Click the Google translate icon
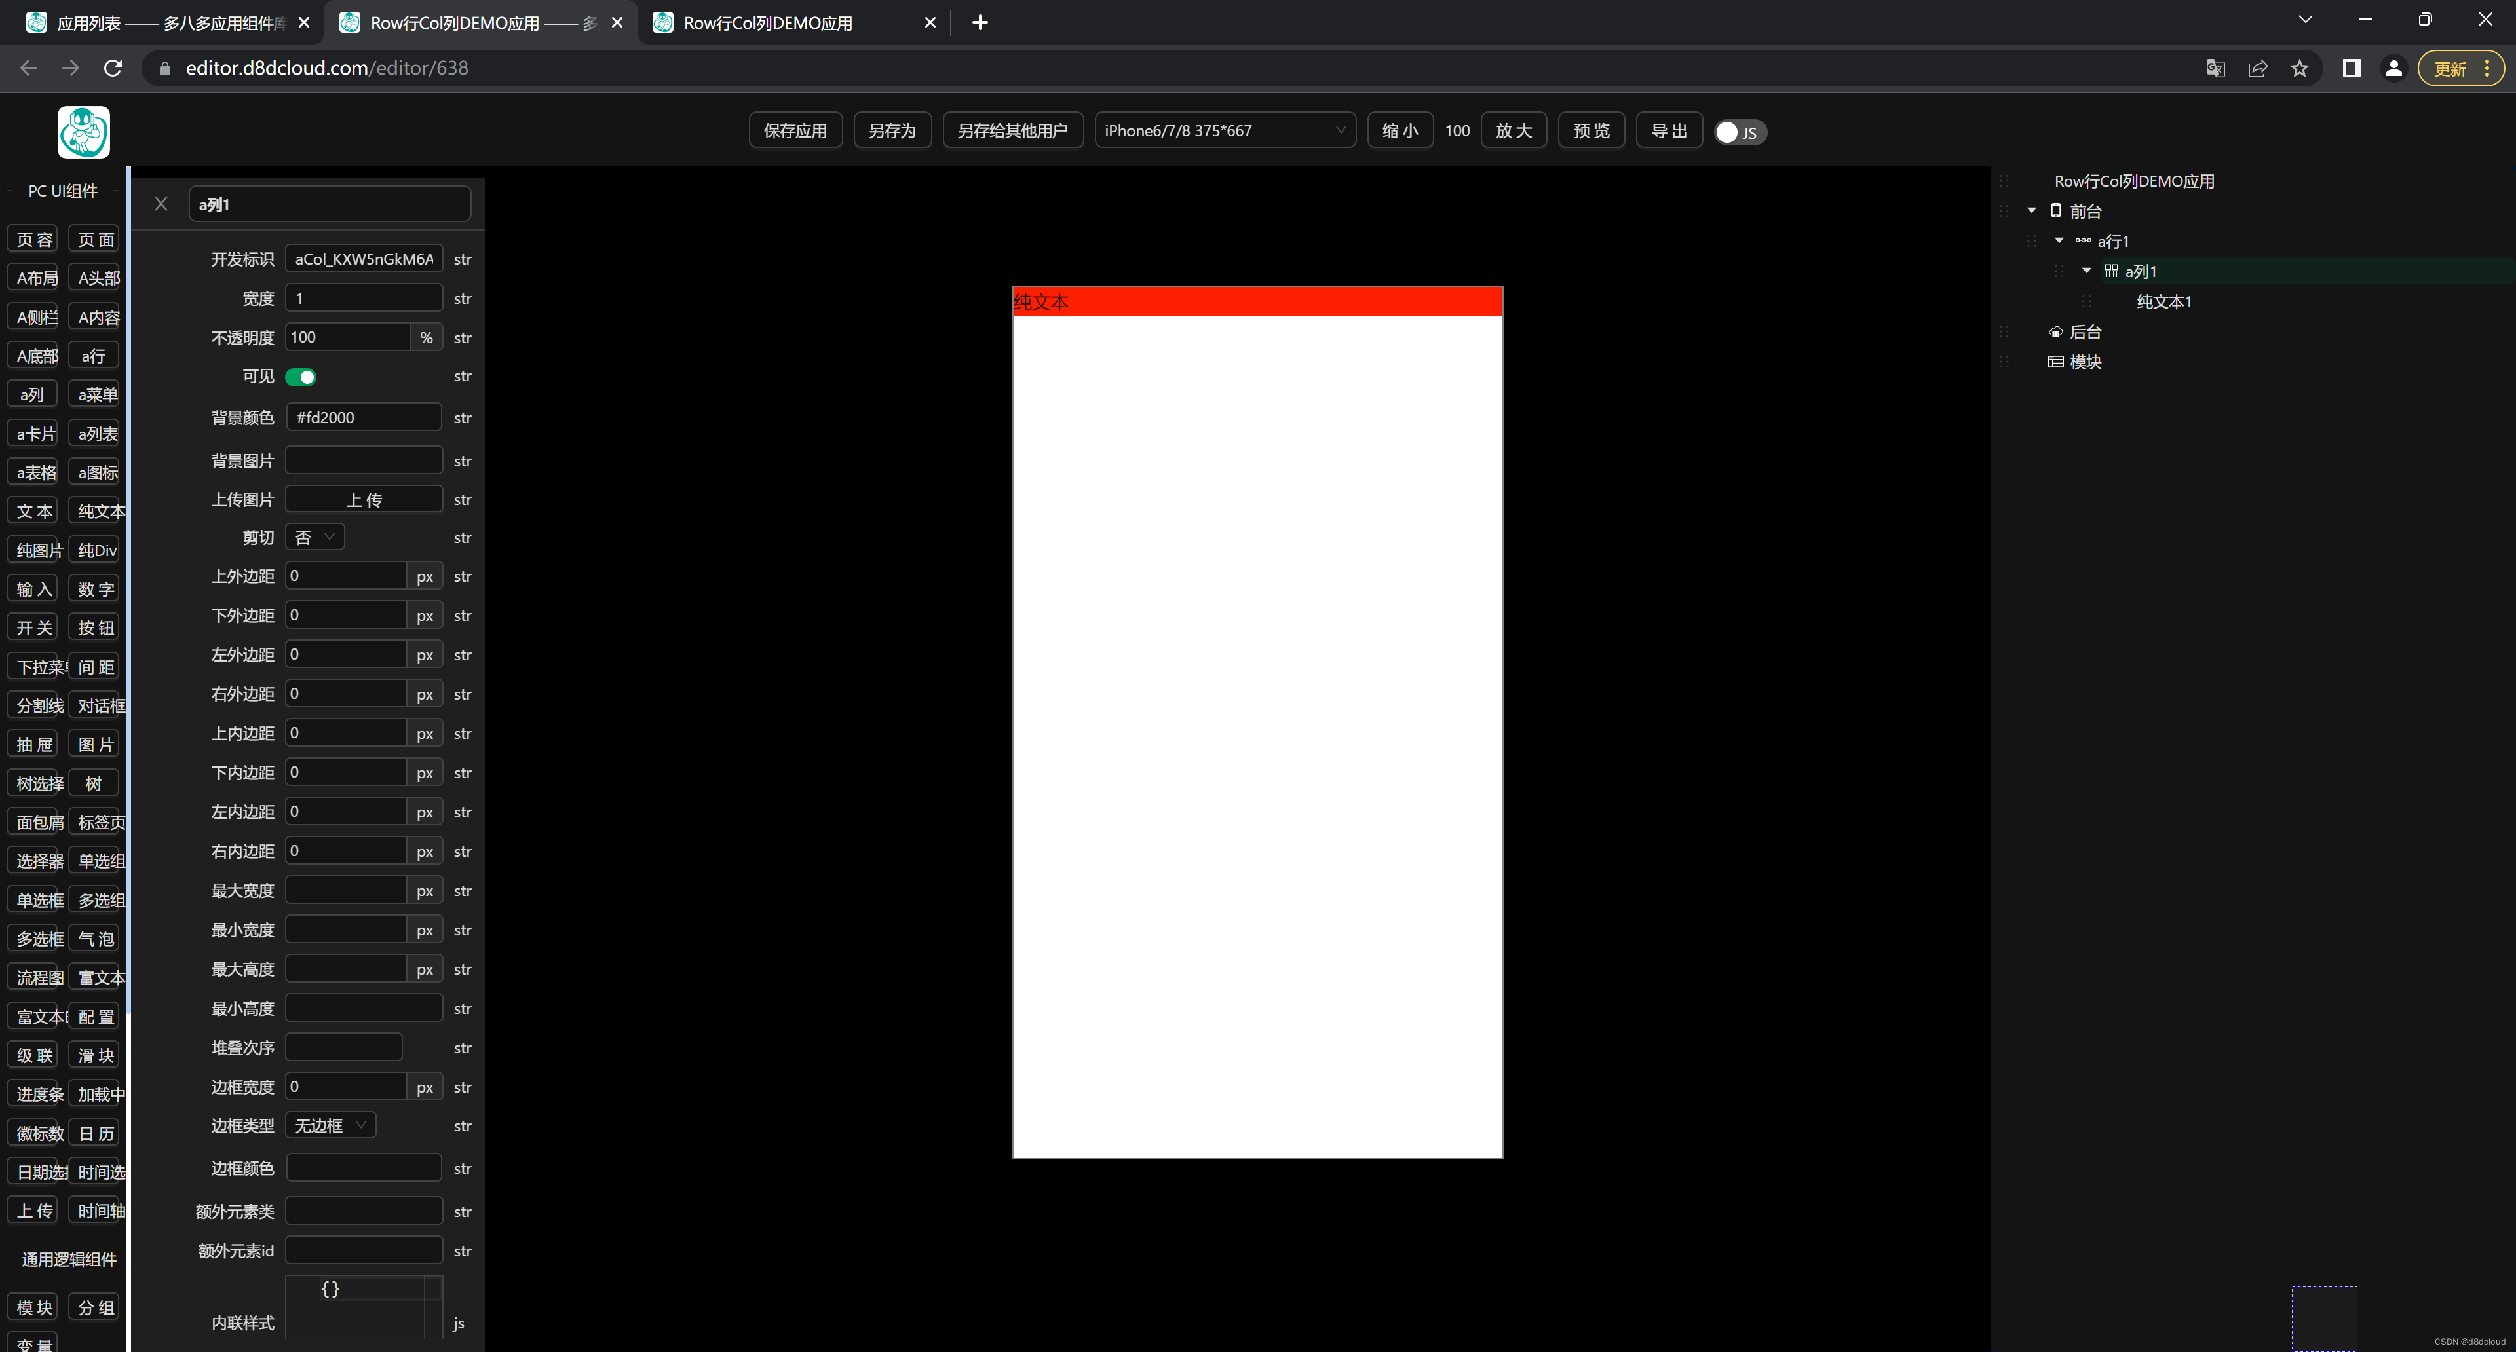The width and height of the screenshot is (2516, 1352). [x=2215, y=68]
